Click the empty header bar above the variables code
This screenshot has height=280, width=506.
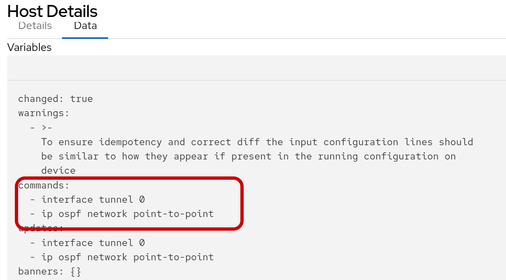pyautogui.click(x=256, y=68)
